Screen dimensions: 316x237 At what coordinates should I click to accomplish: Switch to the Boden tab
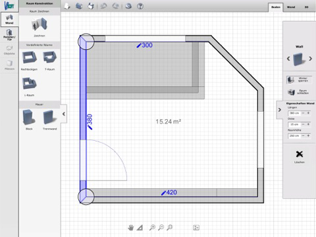pos(276,7)
